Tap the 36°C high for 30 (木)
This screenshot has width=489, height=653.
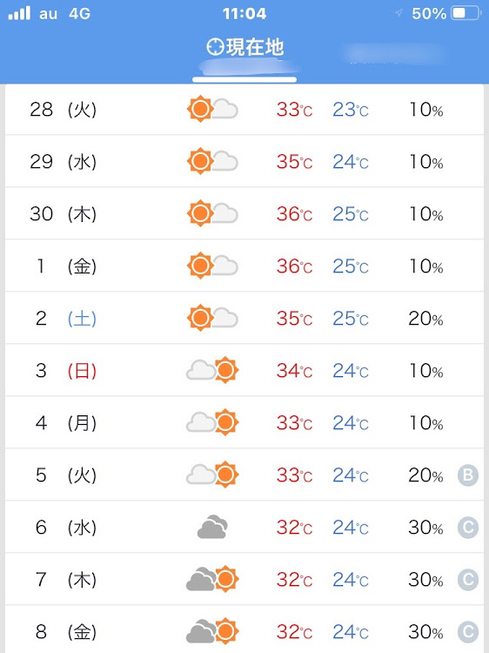click(x=294, y=214)
